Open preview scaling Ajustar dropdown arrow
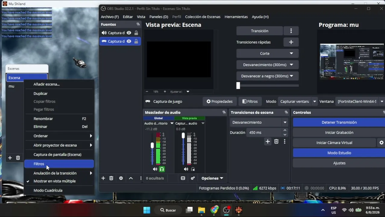This screenshot has width=385, height=217. (188, 91)
